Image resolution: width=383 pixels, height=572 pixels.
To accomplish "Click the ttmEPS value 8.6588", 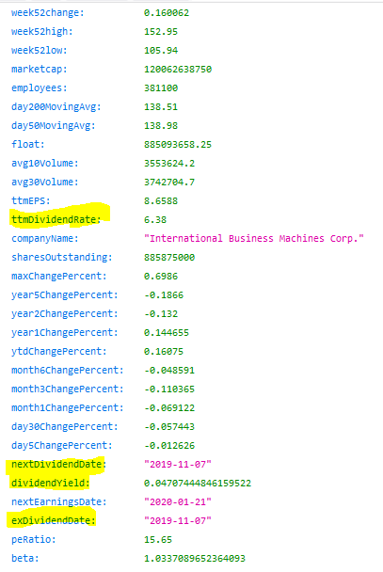I will 161,200.
